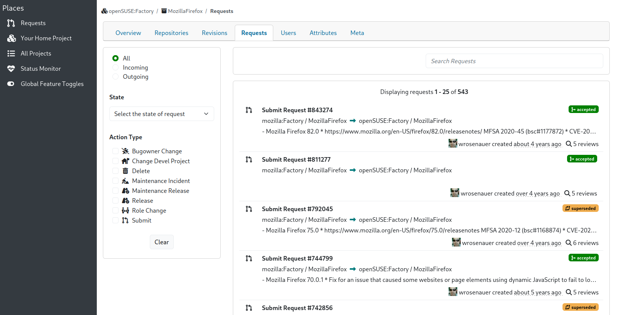Click the Maintenance Release icon
The height and width of the screenshot is (315, 625).
tap(125, 191)
